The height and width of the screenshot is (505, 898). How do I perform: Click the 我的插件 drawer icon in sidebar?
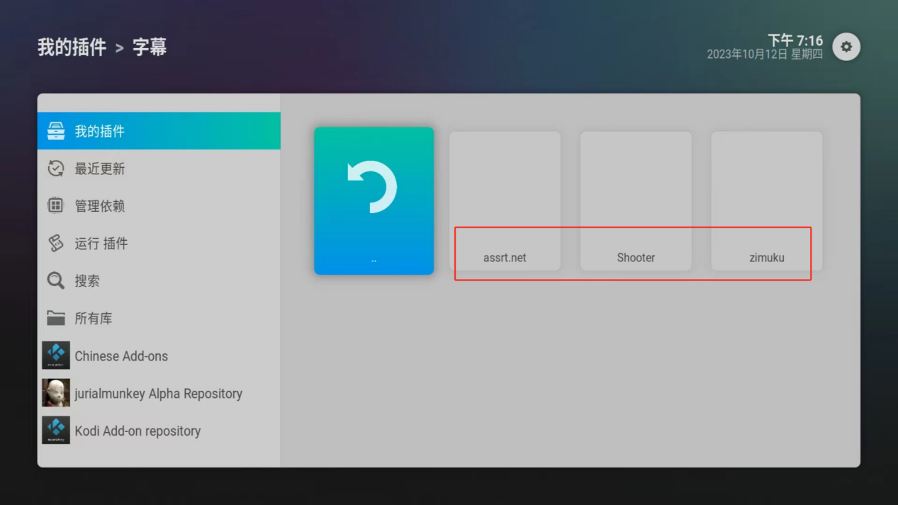pyautogui.click(x=56, y=131)
